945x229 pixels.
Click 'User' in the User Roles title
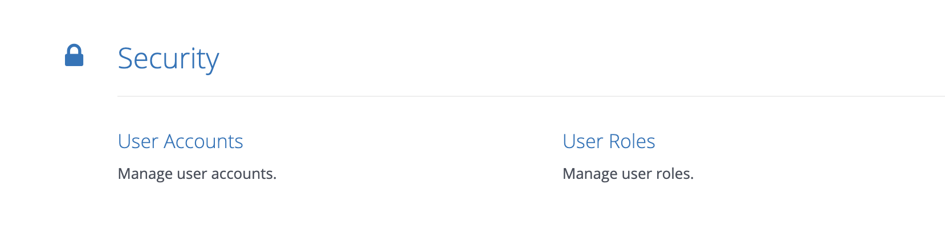[x=583, y=141]
